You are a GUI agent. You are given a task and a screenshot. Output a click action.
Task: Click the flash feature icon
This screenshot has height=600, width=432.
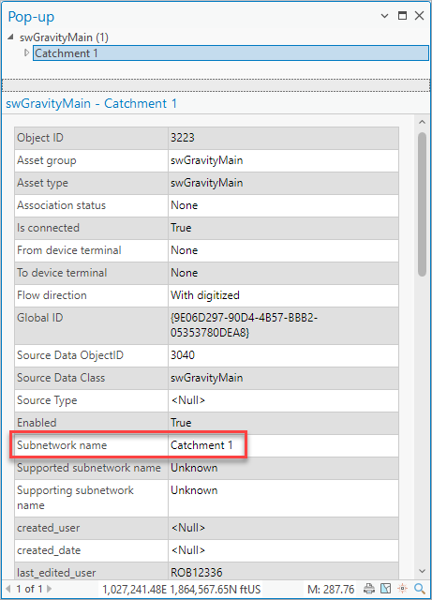point(403,589)
